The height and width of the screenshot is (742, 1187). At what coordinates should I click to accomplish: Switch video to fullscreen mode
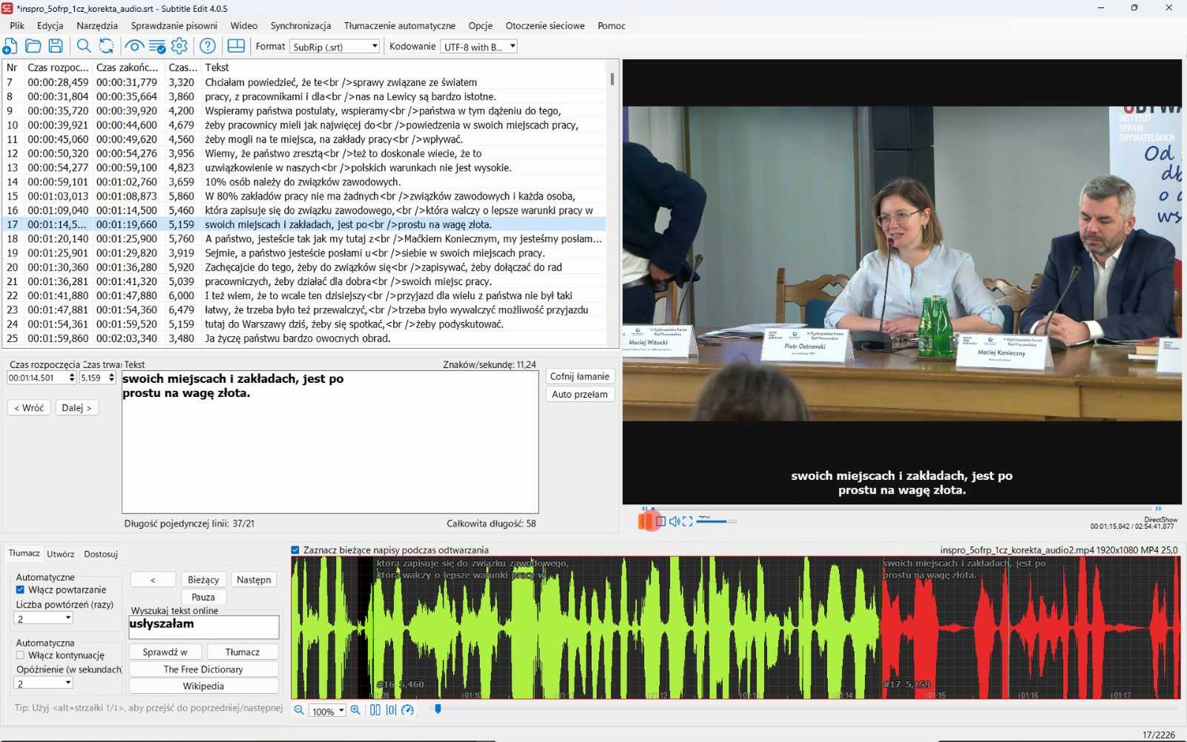coord(688,522)
